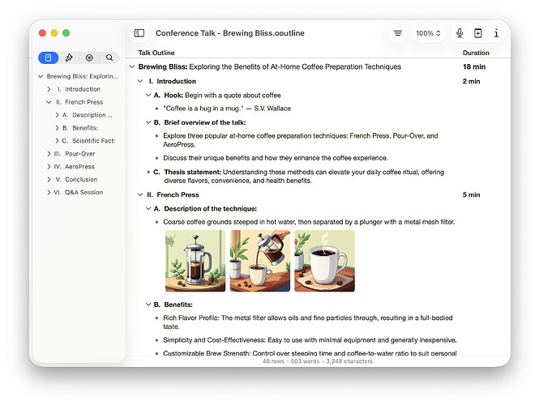
Task: Collapse A. Description of the technique row
Action: click(x=148, y=208)
